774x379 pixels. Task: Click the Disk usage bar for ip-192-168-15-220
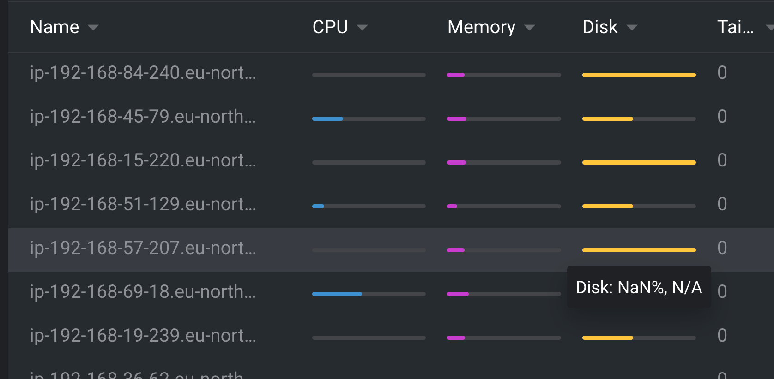(639, 162)
